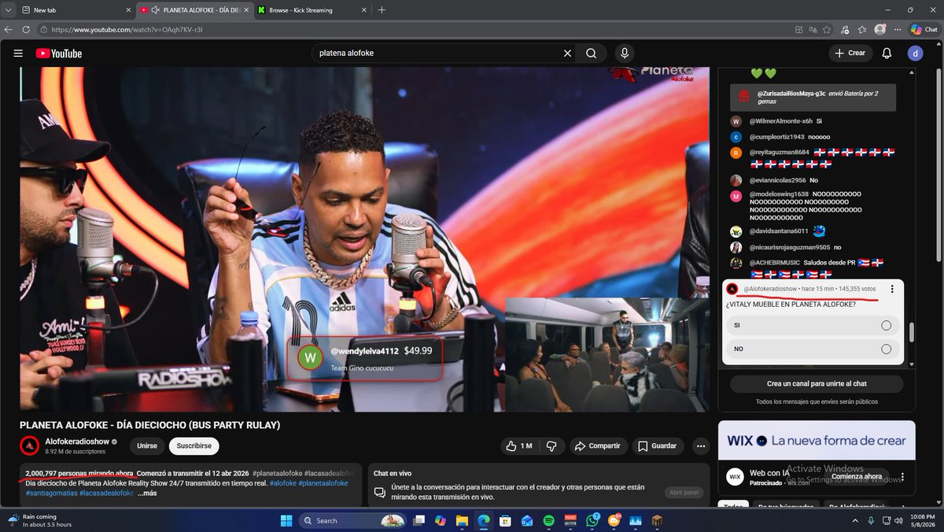Expand the description with ...más
The width and height of the screenshot is (944, 532).
[x=147, y=493]
